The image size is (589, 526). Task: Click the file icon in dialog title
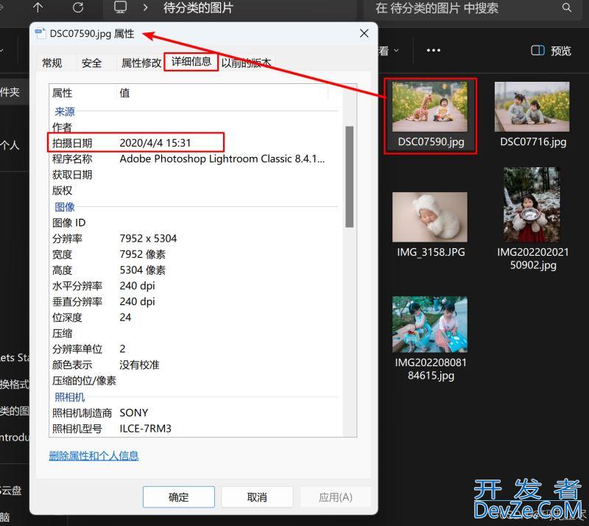click(40, 33)
